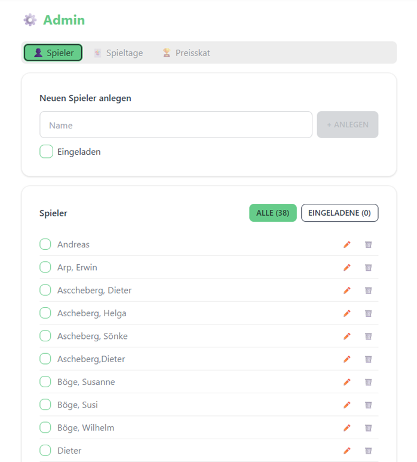Switch to the Spieltage tab
The width and height of the screenshot is (417, 462).
point(118,53)
